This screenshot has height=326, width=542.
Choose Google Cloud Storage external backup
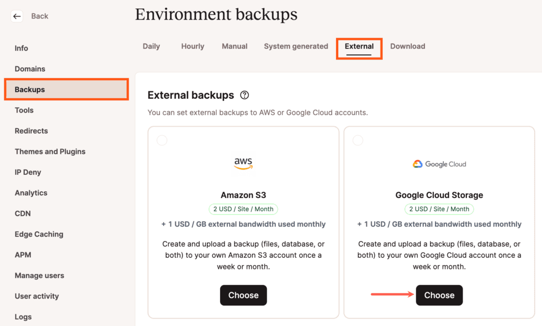[439, 295]
